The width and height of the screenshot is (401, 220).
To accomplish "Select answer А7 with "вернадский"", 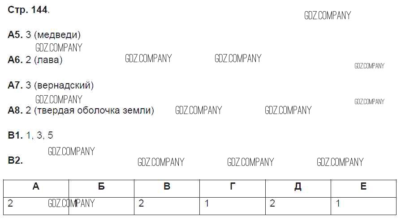I will pos(51,85).
